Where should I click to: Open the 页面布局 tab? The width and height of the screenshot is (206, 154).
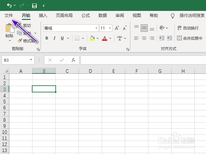pyautogui.click(x=64, y=15)
